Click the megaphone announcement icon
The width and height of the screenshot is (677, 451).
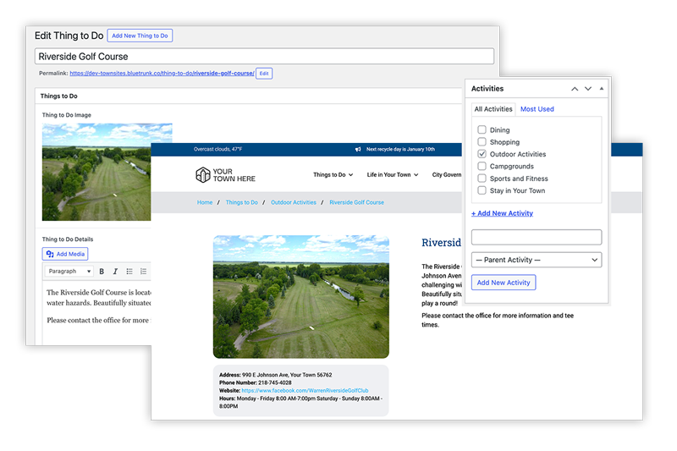[x=358, y=149]
